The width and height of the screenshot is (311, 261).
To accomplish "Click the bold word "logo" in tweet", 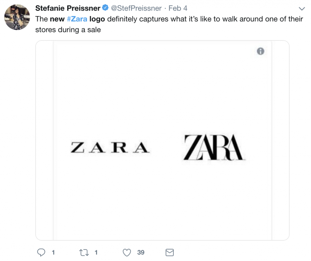I will [x=97, y=19].
